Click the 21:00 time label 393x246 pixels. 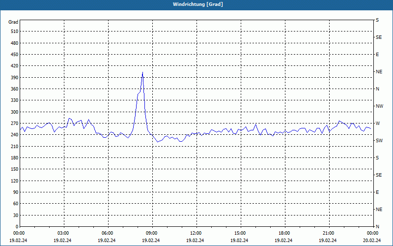pyautogui.click(x=329, y=233)
